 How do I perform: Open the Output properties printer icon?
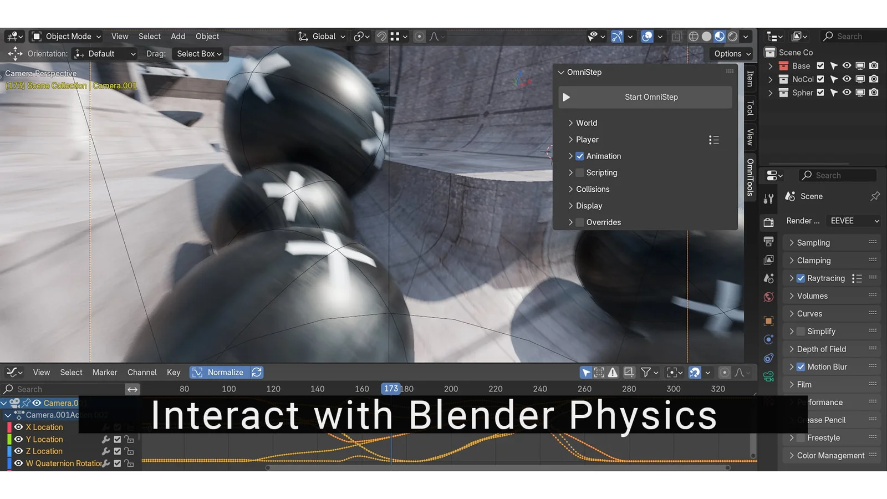coord(768,241)
